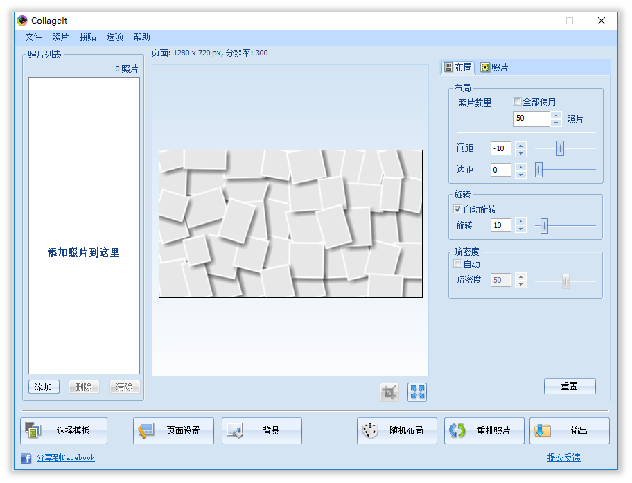Click the 随机布局 dice icon button

[397, 430]
